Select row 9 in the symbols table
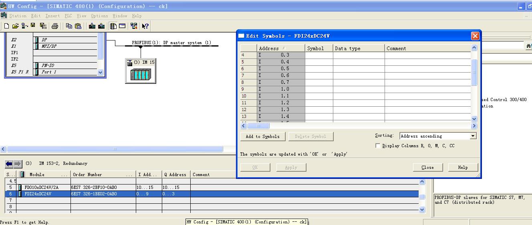The height and width of the screenshot is (225, 532). pyautogui.click(x=248, y=89)
